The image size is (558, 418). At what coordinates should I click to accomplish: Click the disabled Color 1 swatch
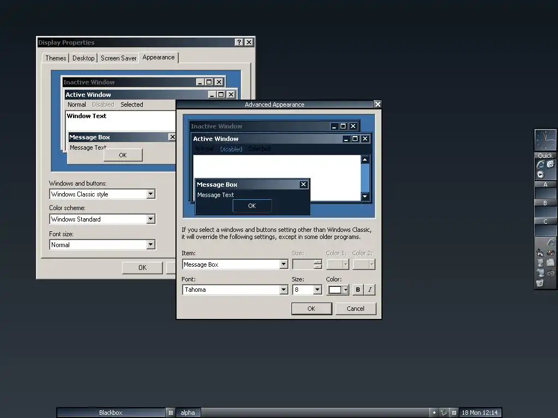[x=338, y=264]
